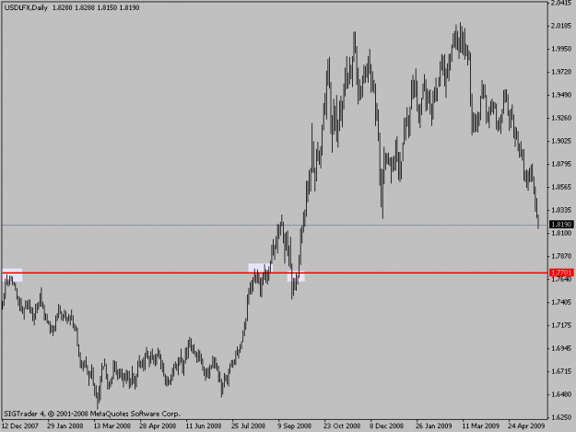Click the red 1.7701 price label
The height and width of the screenshot is (432, 576).
pyautogui.click(x=561, y=273)
